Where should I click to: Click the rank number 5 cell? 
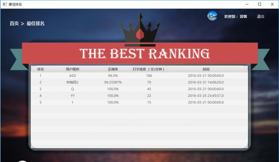[40, 102]
